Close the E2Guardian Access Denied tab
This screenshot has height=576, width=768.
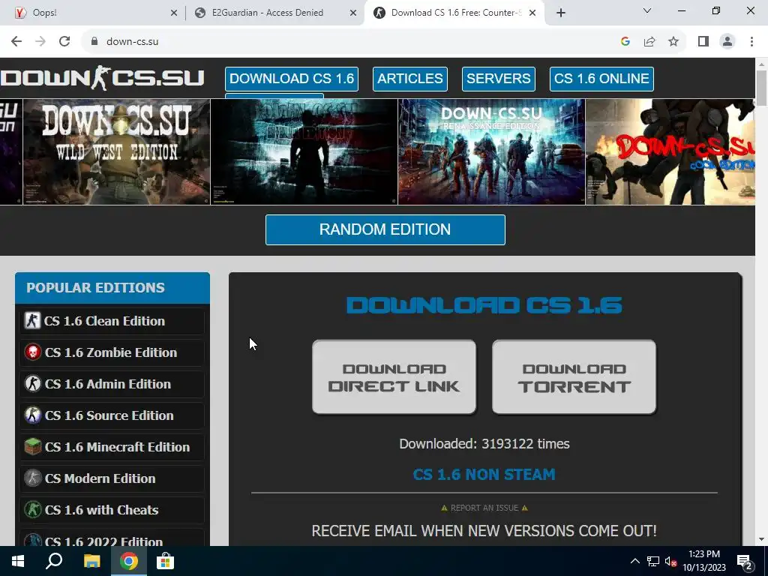point(353,13)
